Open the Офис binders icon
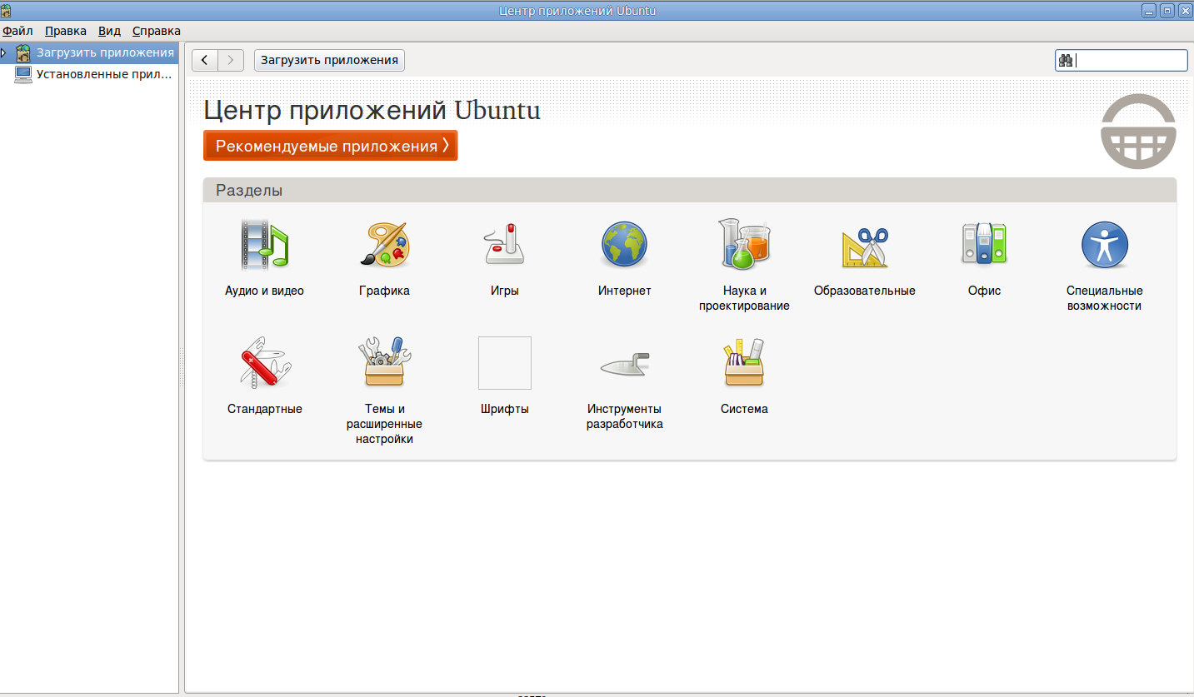Image resolution: width=1194 pixels, height=697 pixels. pos(984,244)
